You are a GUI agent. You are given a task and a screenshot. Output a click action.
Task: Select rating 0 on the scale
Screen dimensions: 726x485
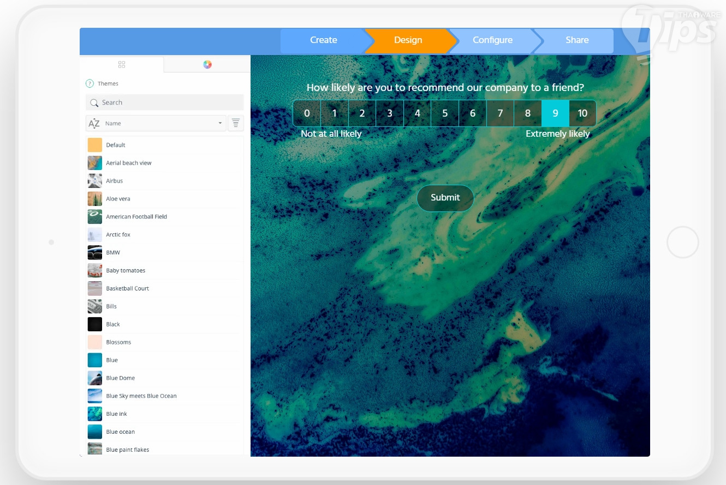coord(307,113)
